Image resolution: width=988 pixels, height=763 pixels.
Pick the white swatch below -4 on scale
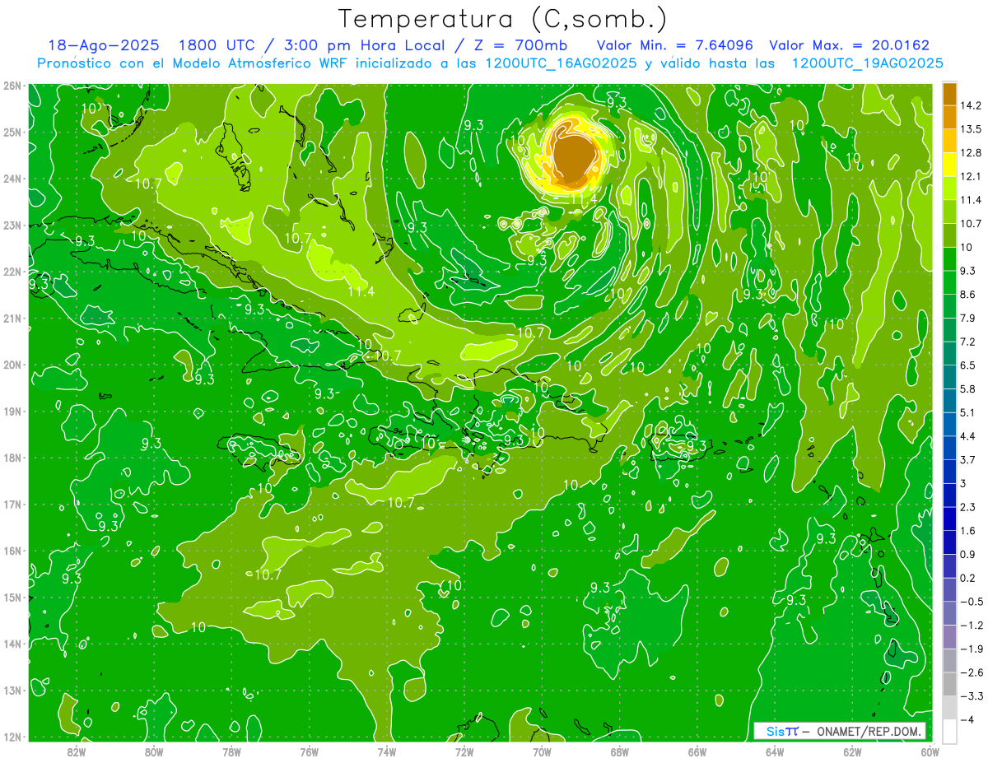click(949, 731)
